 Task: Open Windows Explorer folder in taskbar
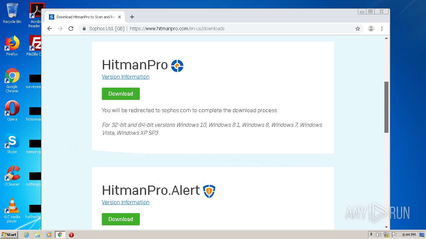coord(38,235)
